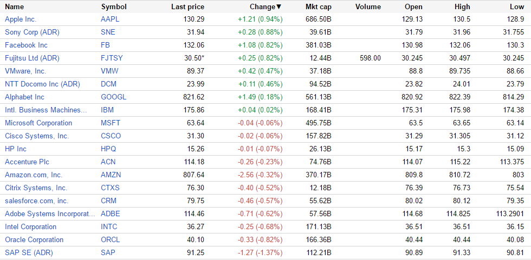Open the Amazon.com, Inc. link

point(34,175)
